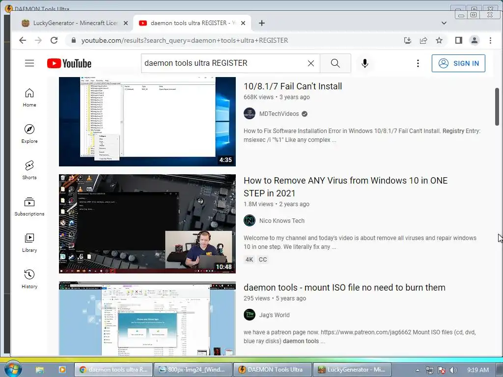Open the Nico Knows Tech channel link
Image resolution: width=503 pixels, height=377 pixels.
pos(281,221)
